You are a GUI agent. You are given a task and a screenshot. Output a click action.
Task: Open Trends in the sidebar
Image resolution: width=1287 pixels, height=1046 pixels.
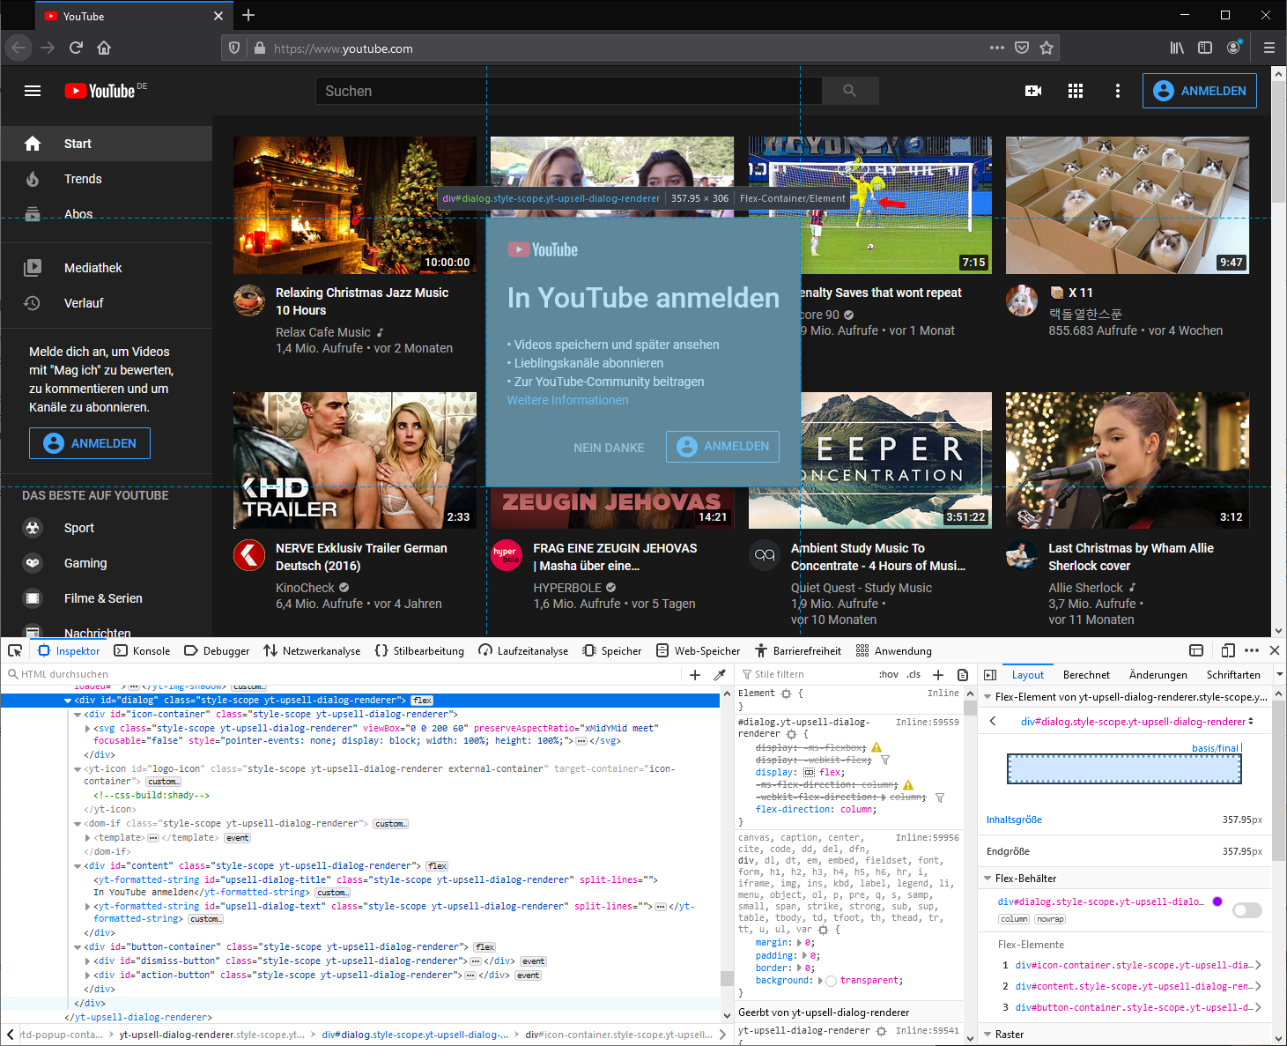click(x=106, y=179)
